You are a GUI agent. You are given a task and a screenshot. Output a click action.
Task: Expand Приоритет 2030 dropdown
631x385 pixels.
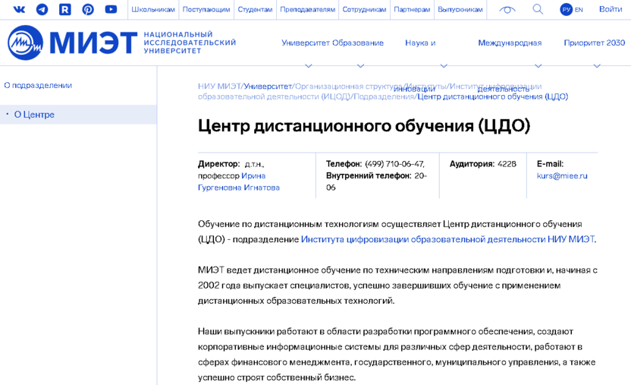595,43
